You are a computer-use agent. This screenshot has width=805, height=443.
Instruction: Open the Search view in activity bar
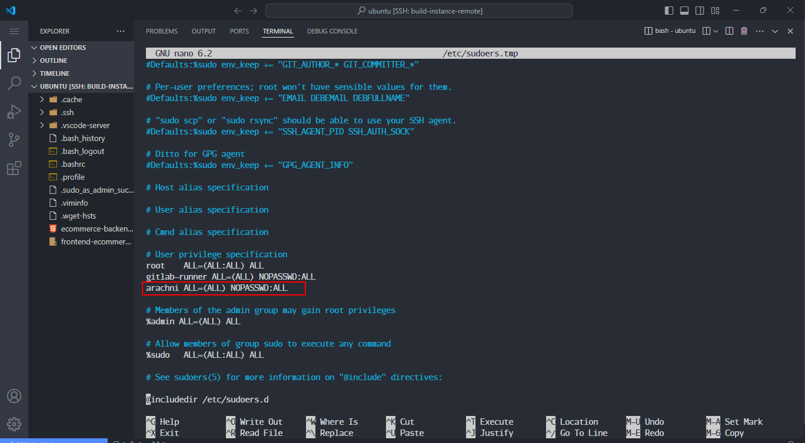pyautogui.click(x=14, y=83)
